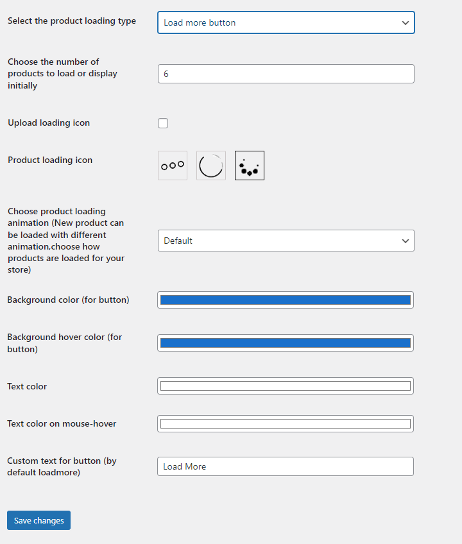The width and height of the screenshot is (462, 544).
Task: Click the animation dropdown chevron arrow
Action: tap(405, 241)
